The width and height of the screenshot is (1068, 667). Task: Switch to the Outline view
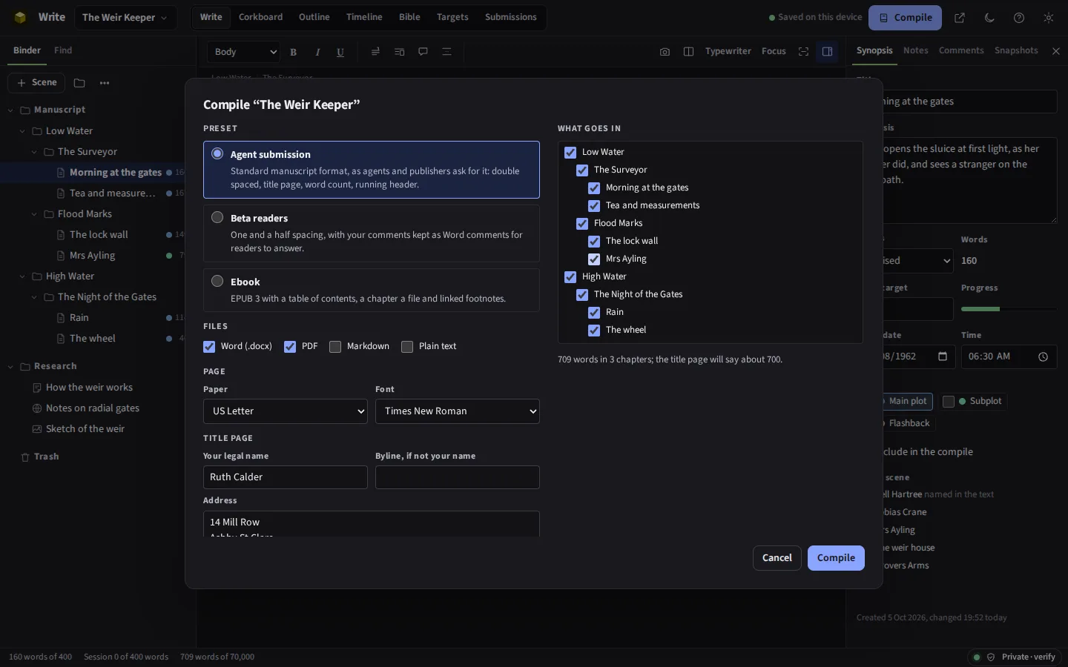[314, 17]
